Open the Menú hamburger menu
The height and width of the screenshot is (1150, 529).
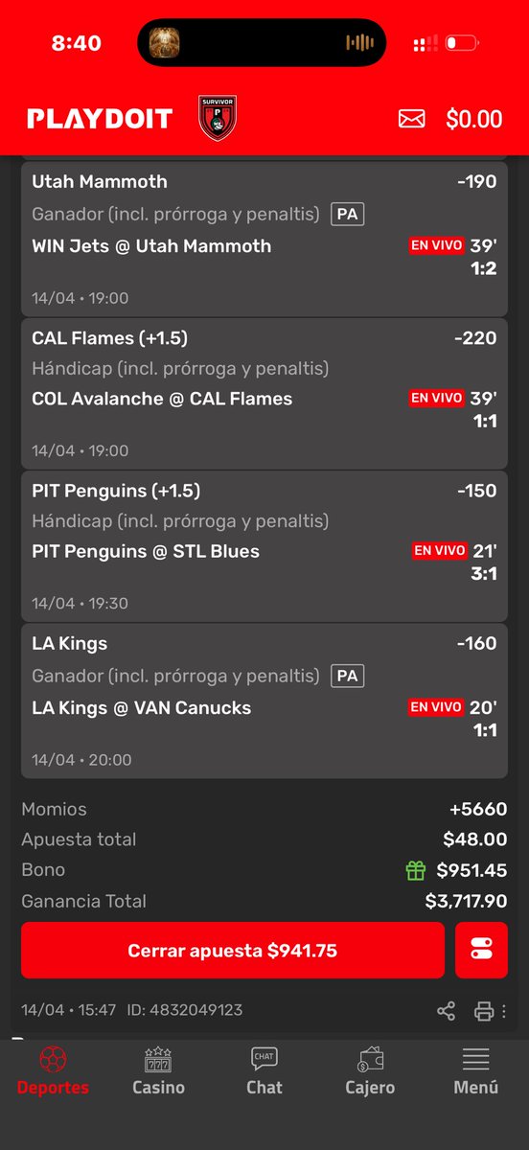(x=475, y=1059)
